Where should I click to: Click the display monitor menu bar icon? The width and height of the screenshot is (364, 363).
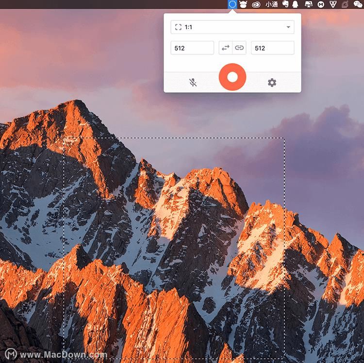[x=308, y=4]
